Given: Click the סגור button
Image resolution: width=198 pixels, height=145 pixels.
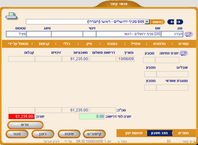Looking at the screenshot, I should [x=17, y=134].
